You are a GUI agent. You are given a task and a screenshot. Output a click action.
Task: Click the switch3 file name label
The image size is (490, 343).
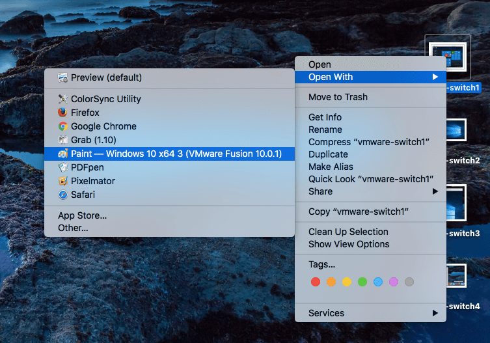point(464,233)
